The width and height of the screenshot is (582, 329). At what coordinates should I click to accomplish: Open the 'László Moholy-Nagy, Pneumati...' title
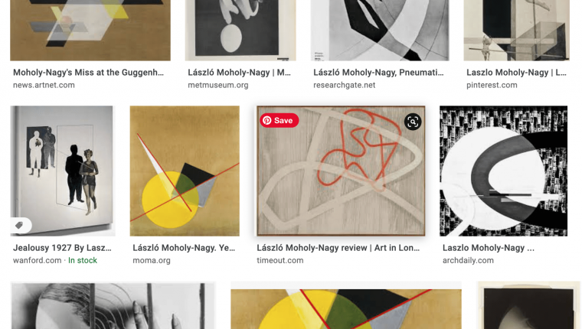pyautogui.click(x=378, y=73)
